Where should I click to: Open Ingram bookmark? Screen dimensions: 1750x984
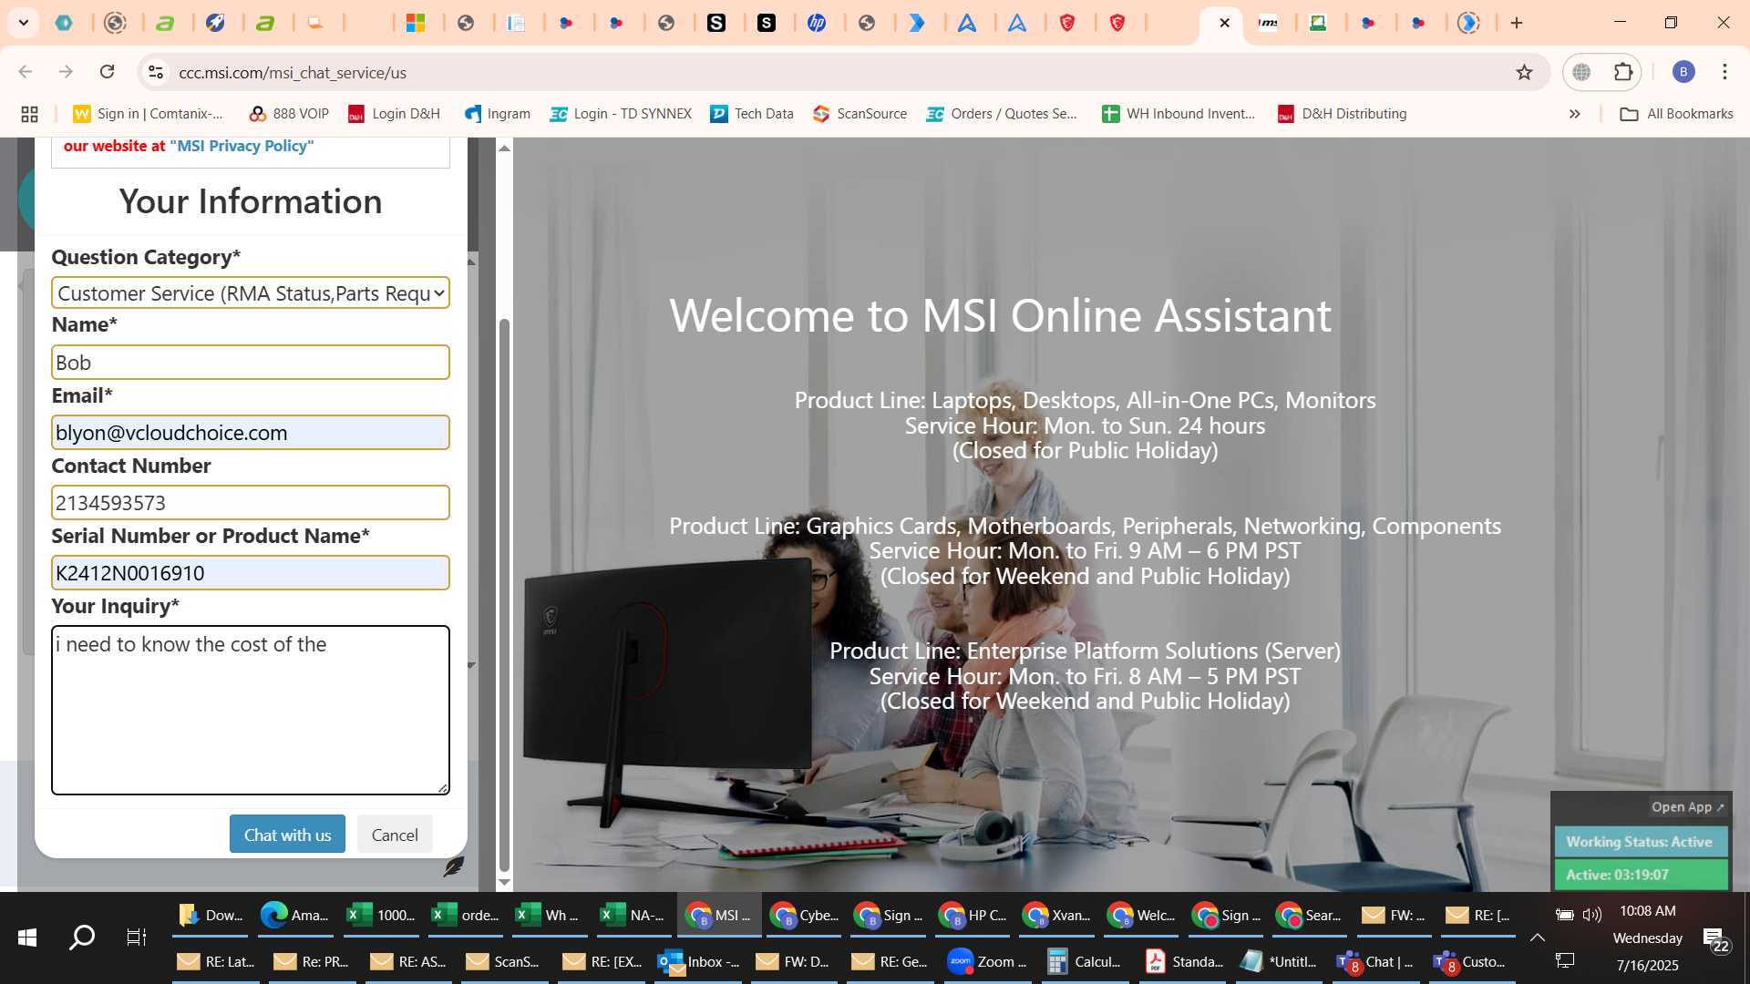(497, 114)
